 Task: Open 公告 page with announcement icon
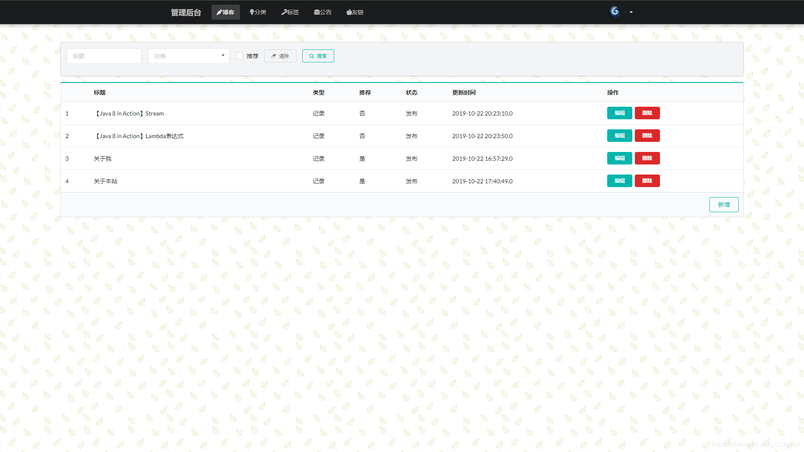322,12
